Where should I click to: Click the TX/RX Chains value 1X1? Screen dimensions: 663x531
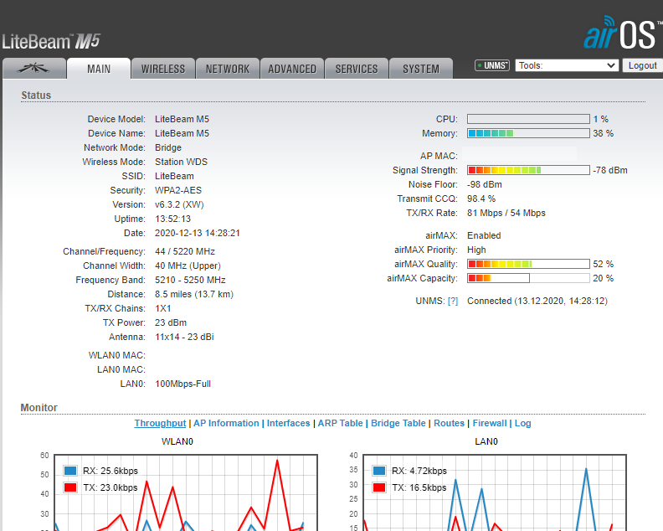point(162,308)
